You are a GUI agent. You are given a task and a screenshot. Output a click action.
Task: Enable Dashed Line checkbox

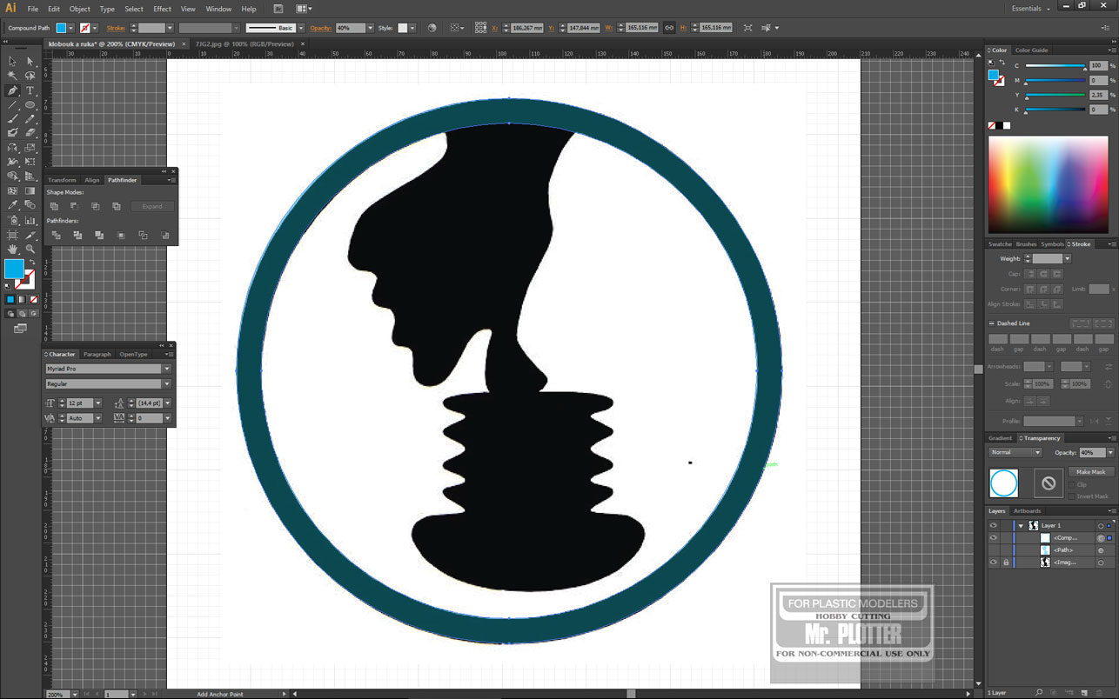992,323
